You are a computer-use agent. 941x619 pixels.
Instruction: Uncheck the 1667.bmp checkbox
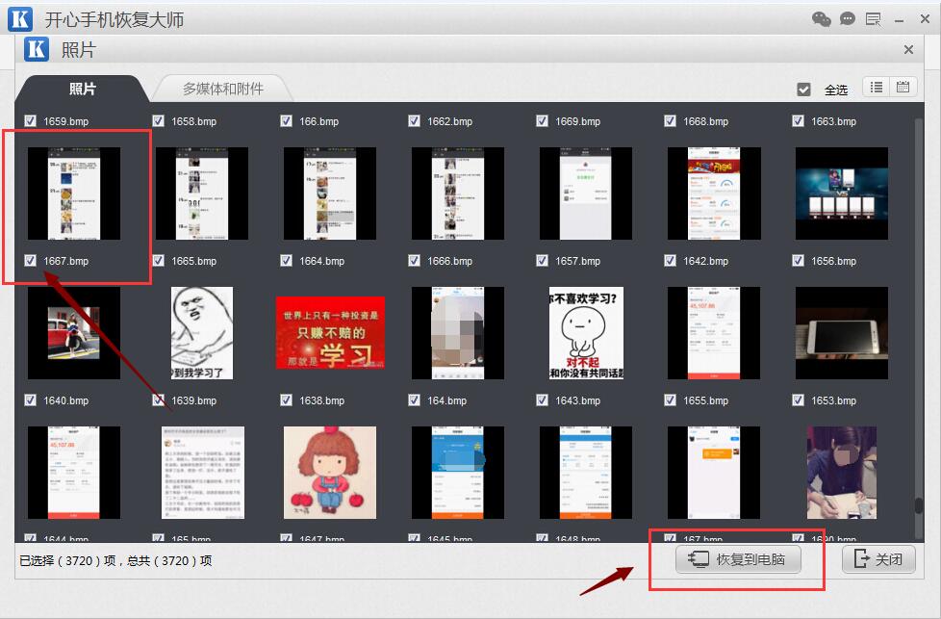(30, 261)
